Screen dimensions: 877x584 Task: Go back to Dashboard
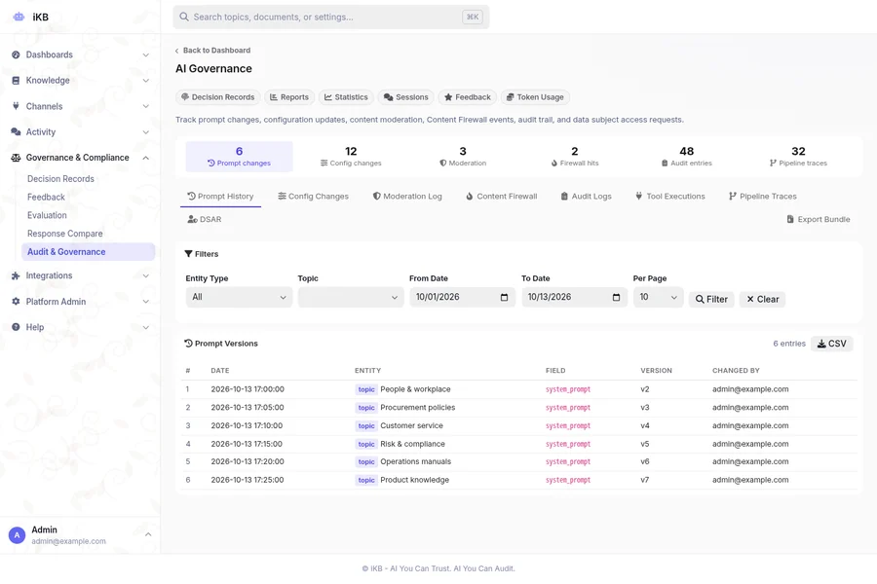click(x=212, y=51)
